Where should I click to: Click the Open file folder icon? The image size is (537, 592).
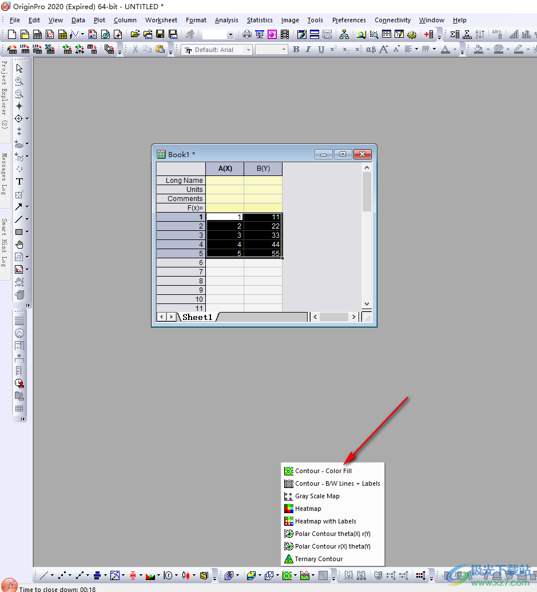pos(135,35)
